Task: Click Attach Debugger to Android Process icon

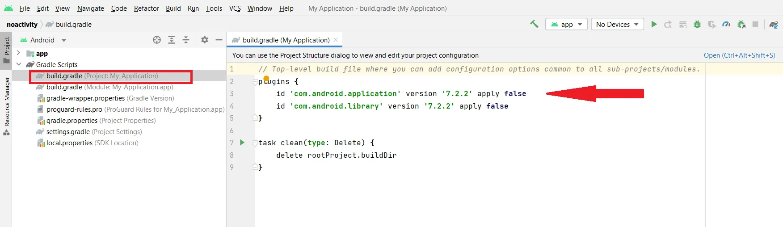Action: coord(741,24)
